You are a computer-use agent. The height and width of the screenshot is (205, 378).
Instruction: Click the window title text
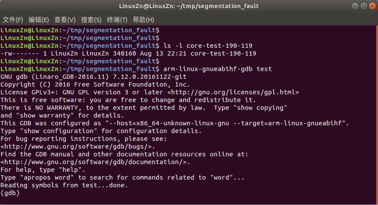[x=189, y=6]
